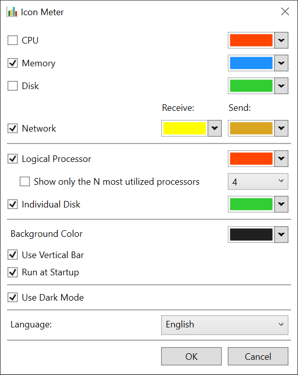
Task: Check Show only the N most utilized processors
Action: point(25,182)
